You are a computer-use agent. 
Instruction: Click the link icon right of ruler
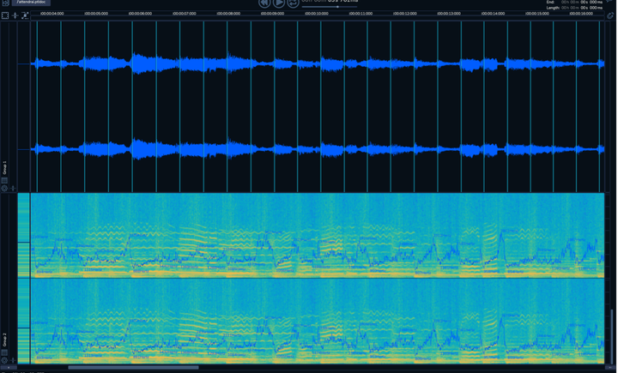point(610,15)
